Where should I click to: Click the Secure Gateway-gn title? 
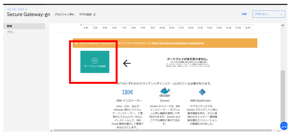(29, 15)
